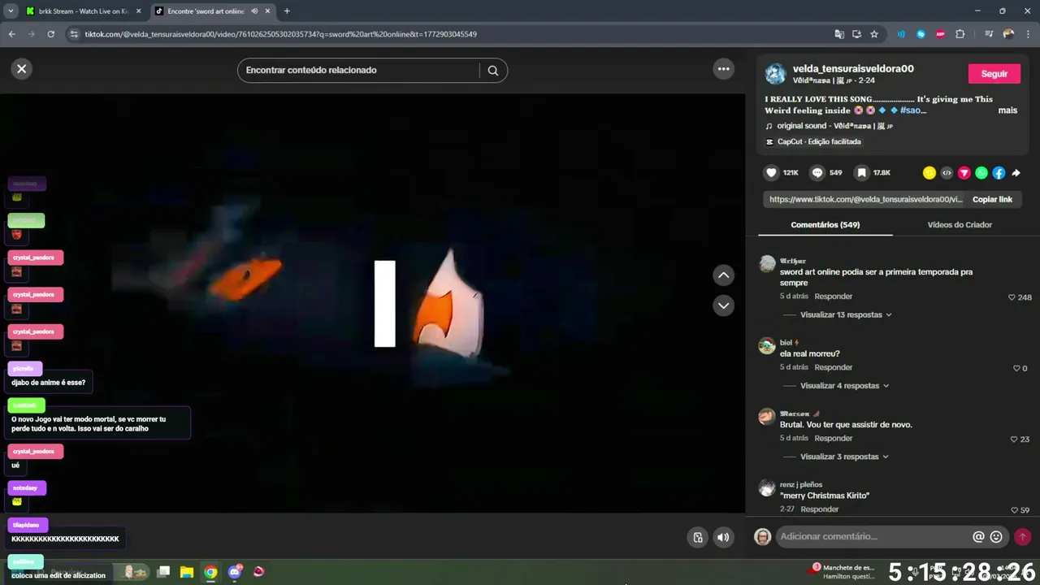This screenshot has height=585, width=1040.
Task: Select the Comentários (549) tab
Action: click(825, 225)
